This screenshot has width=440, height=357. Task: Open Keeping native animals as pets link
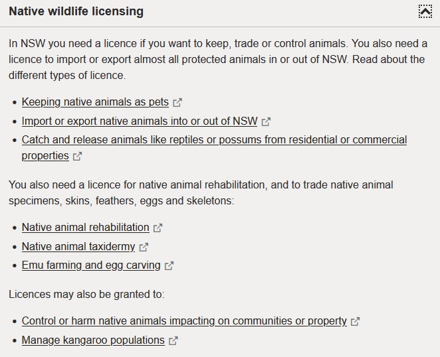click(x=95, y=102)
